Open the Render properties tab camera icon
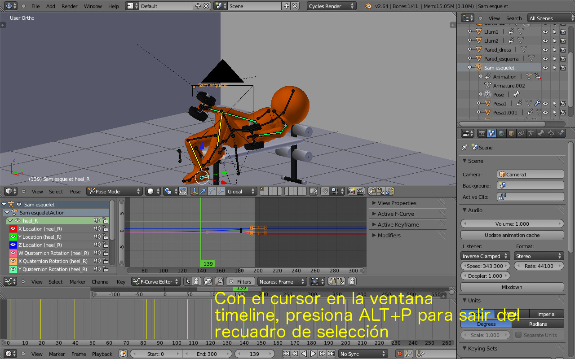 (482, 133)
